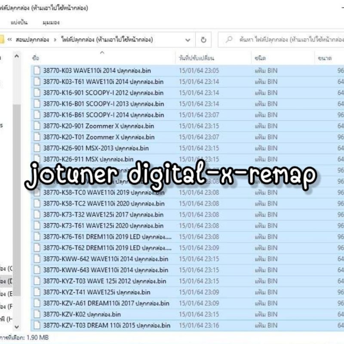Image resolution: width=344 pixels, height=344 pixels.
Task: Click the file icon of 38770-KZV-T03 DREAM 110i 2015
Action: pos(37,326)
